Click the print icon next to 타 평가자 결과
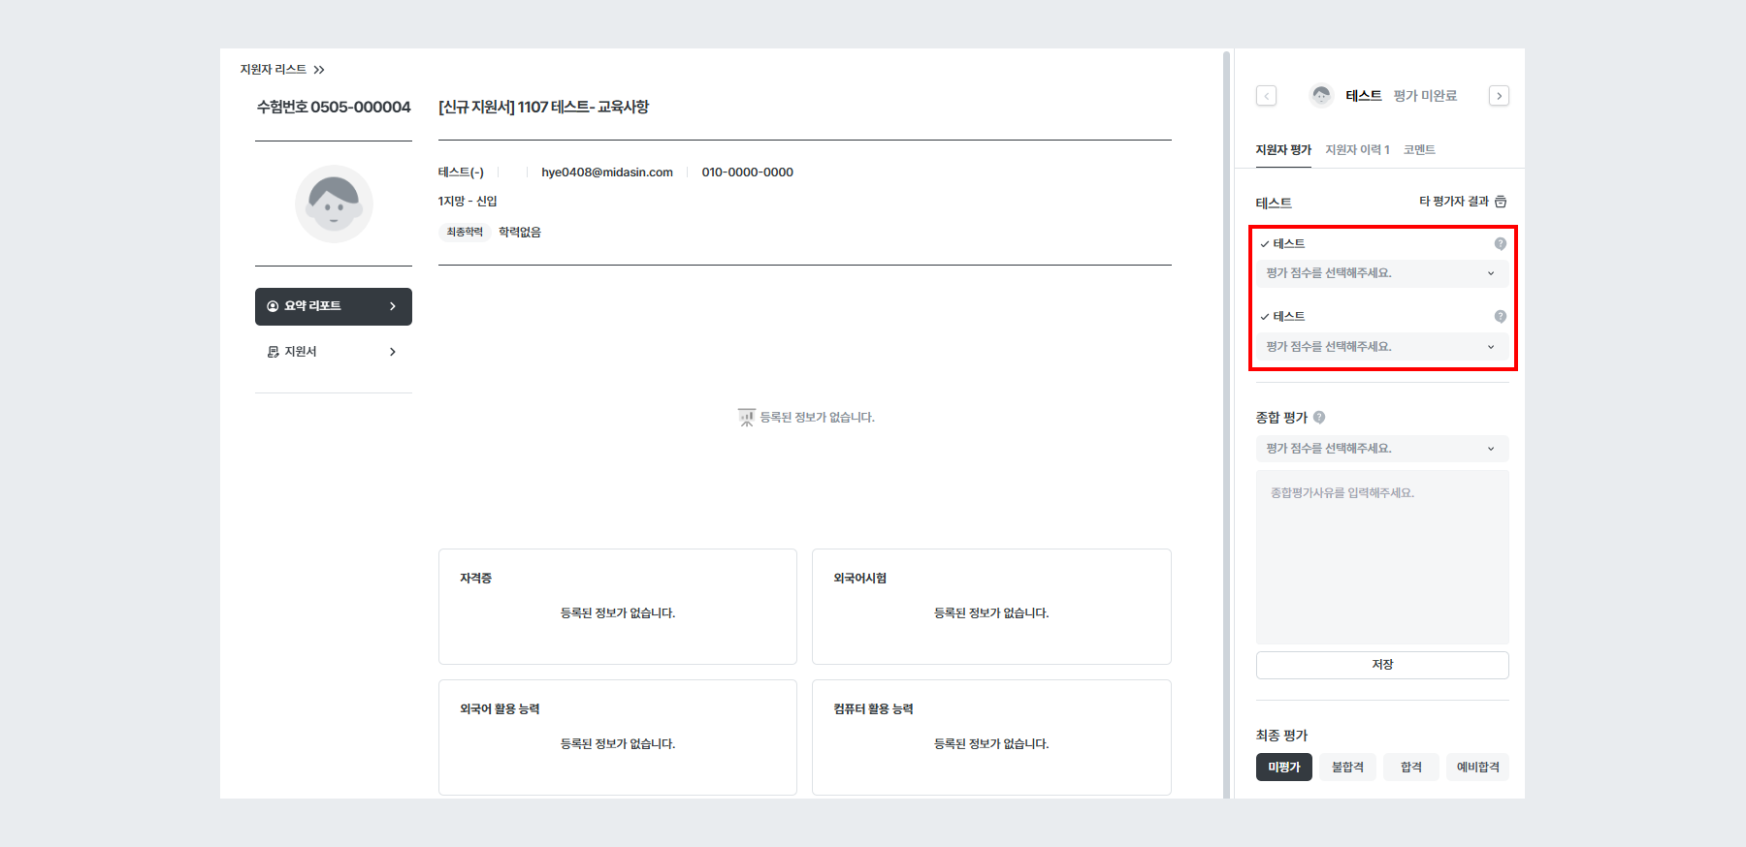 click(x=1501, y=202)
